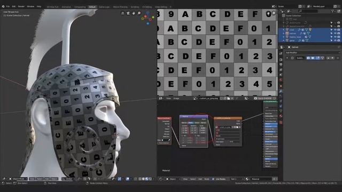Move the Subdivision modifier down
Viewport: 342px width, 192px height.
click(332, 58)
